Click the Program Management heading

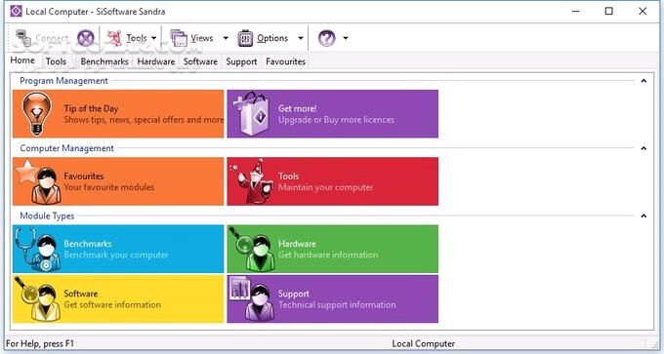pos(63,81)
